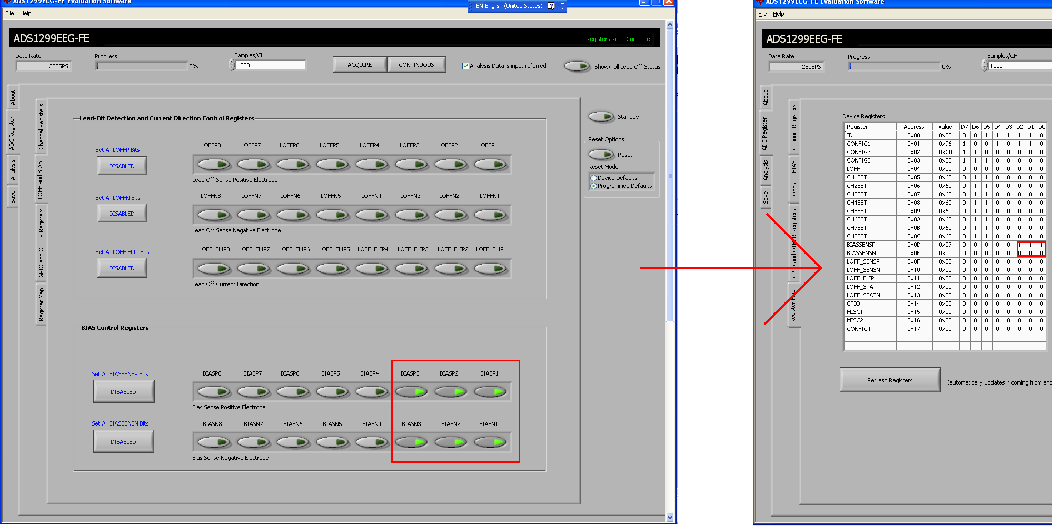1053x526 pixels.
Task: Open the Channel Registers sub-tab in left window
Action: pyautogui.click(x=41, y=126)
